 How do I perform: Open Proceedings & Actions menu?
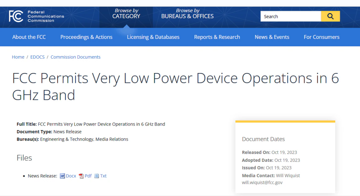tap(86, 37)
